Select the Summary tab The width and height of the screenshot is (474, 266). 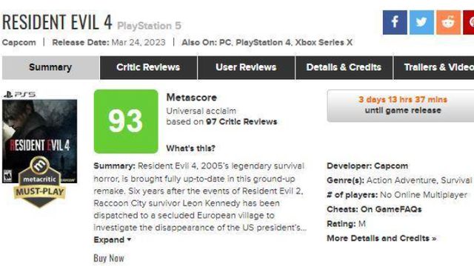[x=50, y=67]
